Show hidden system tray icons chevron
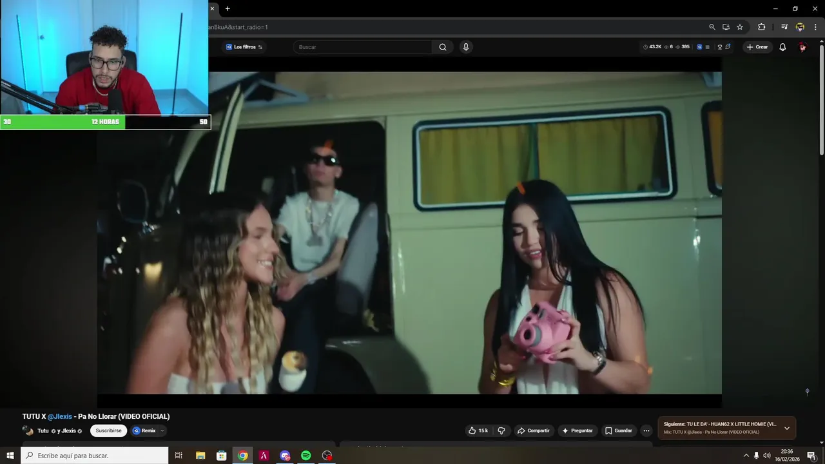 [746, 456]
